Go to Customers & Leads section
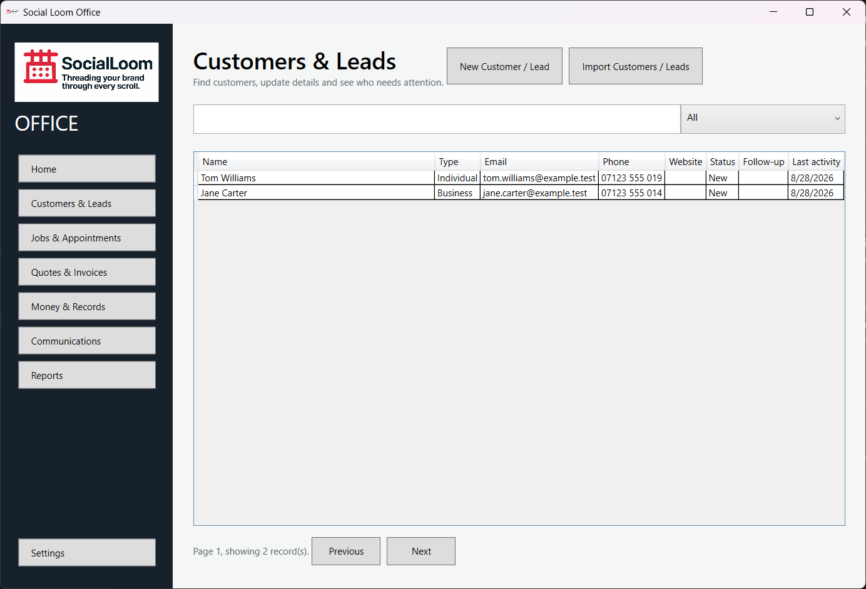The image size is (866, 589). click(x=87, y=203)
